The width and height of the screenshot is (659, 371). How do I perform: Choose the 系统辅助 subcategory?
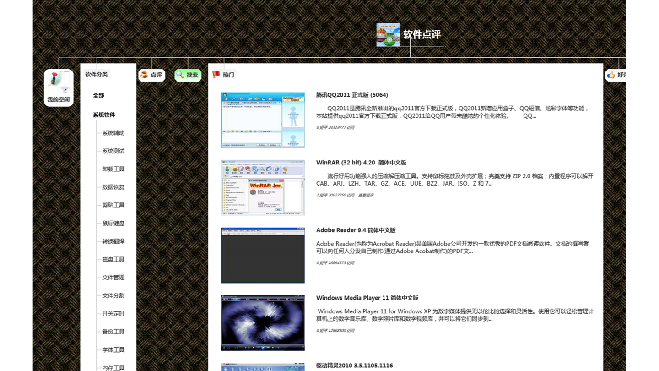113,133
